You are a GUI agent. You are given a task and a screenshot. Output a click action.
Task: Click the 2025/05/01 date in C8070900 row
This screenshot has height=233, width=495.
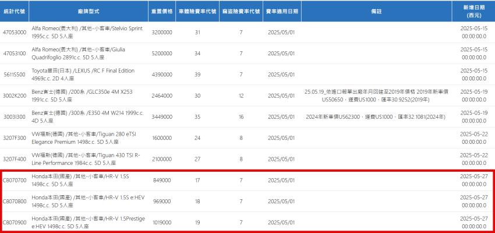(282, 223)
